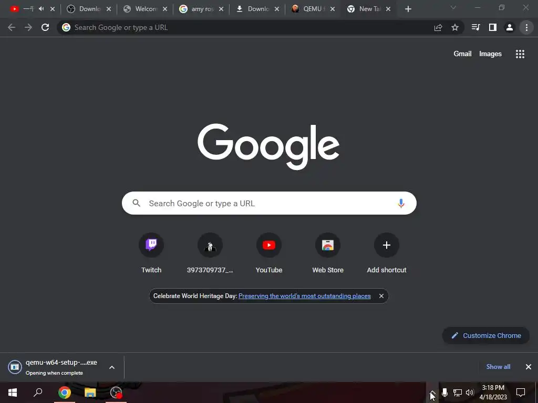Dismiss the World Heritage Day banner
Screen dimensions: 538x403
pos(381,296)
